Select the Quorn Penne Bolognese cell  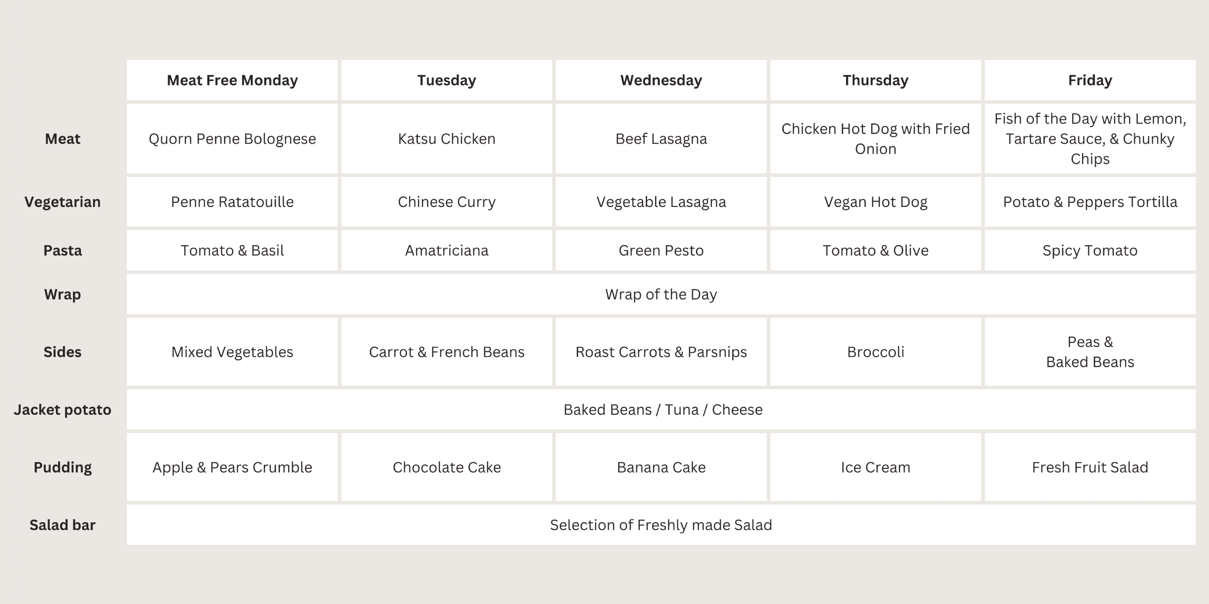pos(232,139)
